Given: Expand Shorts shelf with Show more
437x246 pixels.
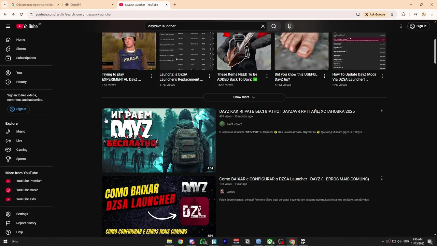Looking at the screenshot, I should click(x=244, y=97).
